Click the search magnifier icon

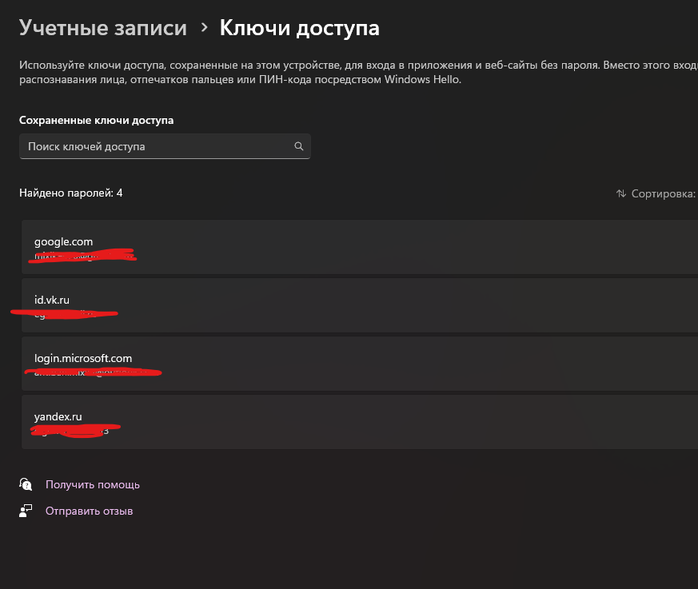tap(299, 146)
